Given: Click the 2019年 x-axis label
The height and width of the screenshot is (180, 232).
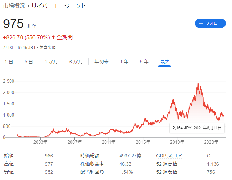Looking at the screenshot, I should [177, 141].
